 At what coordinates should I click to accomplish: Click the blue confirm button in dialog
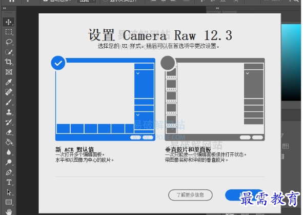point(245,195)
